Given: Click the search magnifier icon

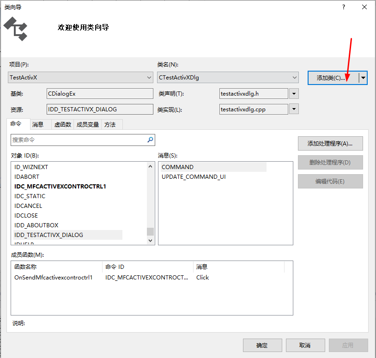Looking at the screenshot, I should pyautogui.click(x=149, y=140).
